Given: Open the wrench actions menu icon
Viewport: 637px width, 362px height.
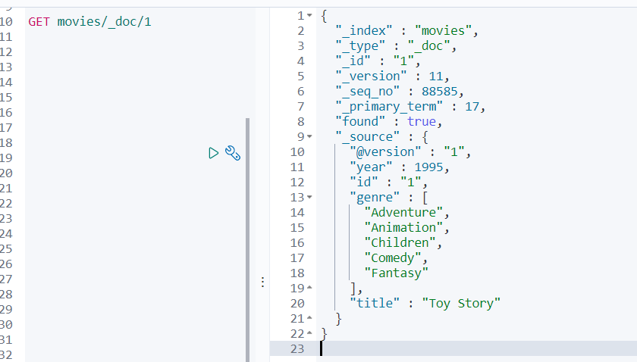Looking at the screenshot, I should click(x=233, y=154).
